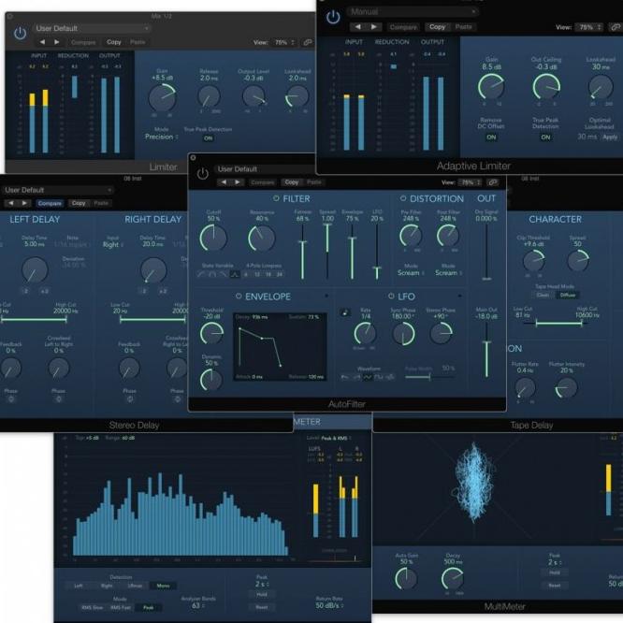
Task: Click Copy in the Limiter header
Action: 113,42
